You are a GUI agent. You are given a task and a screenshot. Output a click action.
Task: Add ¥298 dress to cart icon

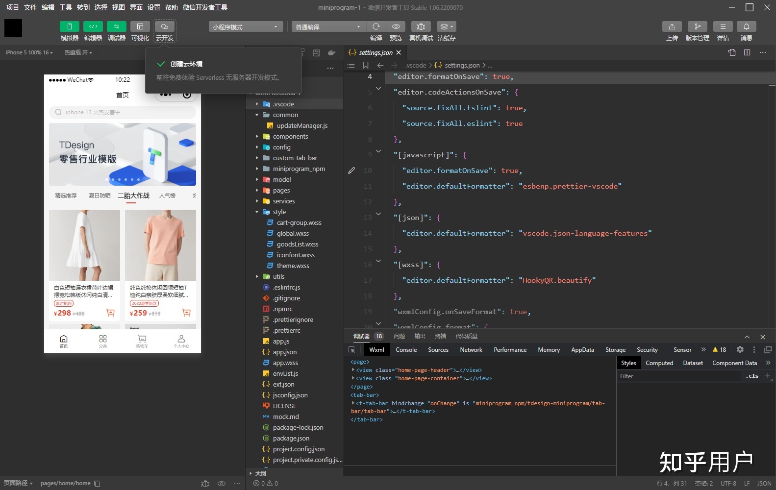pyautogui.click(x=110, y=313)
